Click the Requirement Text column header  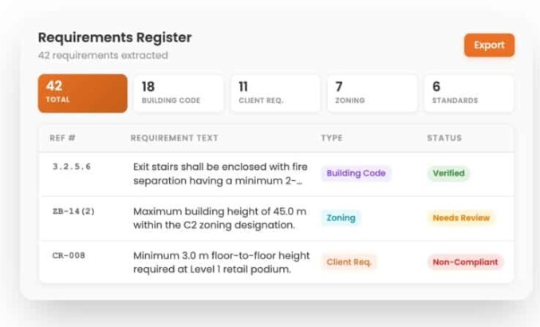(x=174, y=138)
